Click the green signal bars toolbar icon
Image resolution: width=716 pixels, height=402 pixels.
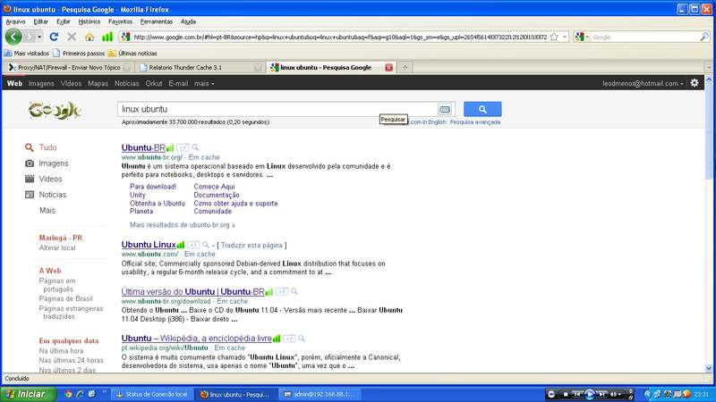[x=107, y=37]
